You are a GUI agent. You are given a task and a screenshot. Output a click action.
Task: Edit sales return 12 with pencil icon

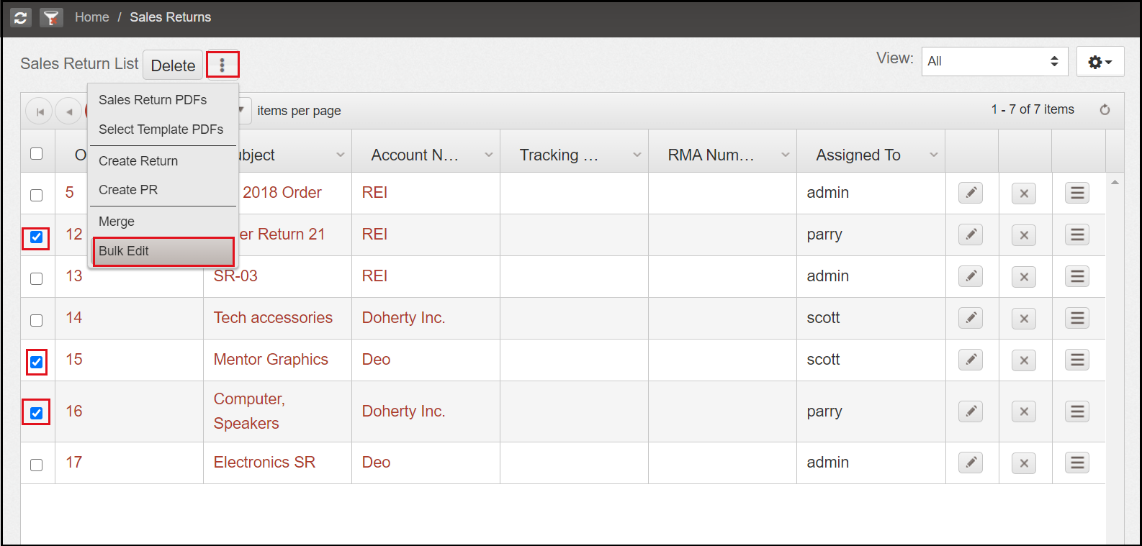point(971,235)
